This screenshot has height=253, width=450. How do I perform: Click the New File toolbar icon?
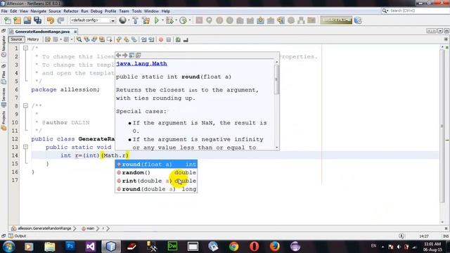[7, 20]
